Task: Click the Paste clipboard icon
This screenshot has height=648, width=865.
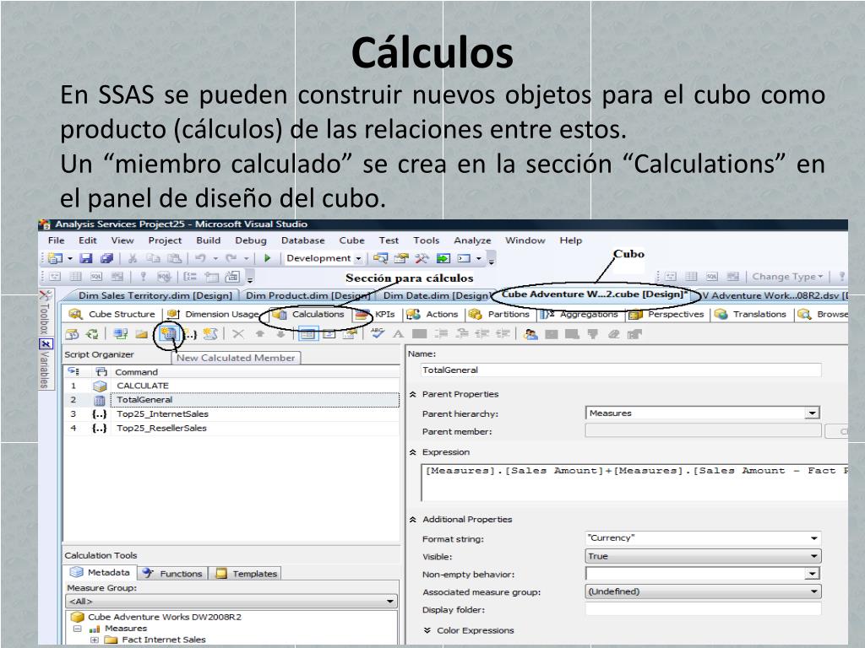Action: 174,258
